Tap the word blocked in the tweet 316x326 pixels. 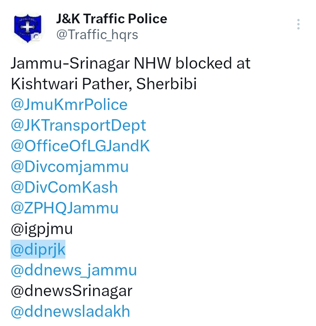point(204,63)
